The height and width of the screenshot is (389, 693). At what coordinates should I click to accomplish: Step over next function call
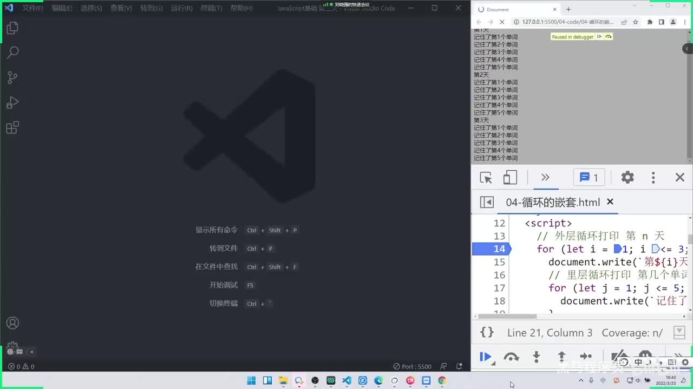[x=511, y=357]
